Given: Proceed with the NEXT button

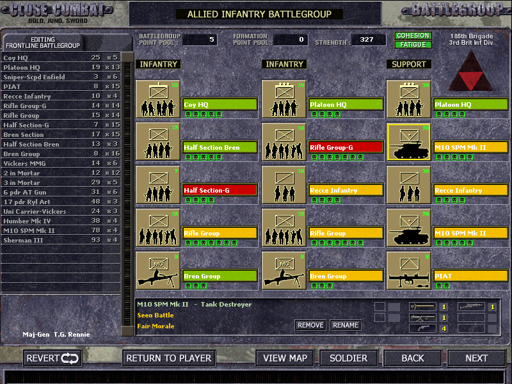Looking at the screenshot, I should (x=476, y=358).
